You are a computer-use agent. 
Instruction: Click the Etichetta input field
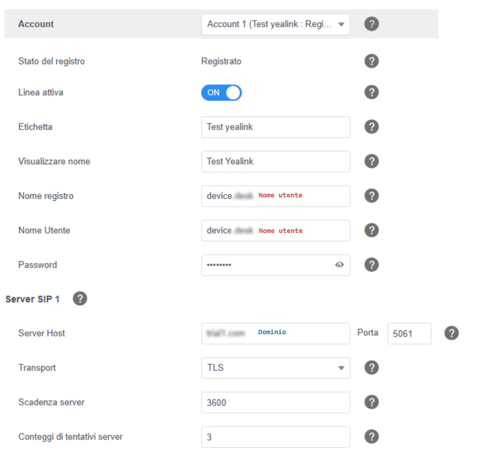275,127
